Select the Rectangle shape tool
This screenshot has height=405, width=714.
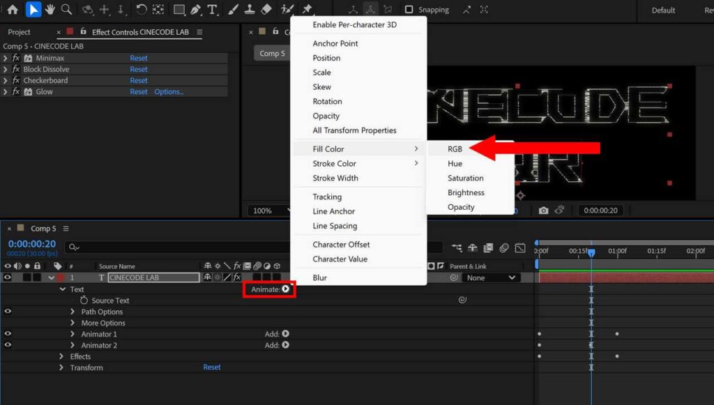tap(179, 10)
